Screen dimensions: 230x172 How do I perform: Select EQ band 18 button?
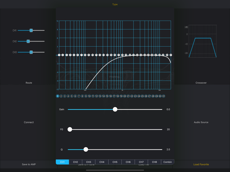(118, 96)
